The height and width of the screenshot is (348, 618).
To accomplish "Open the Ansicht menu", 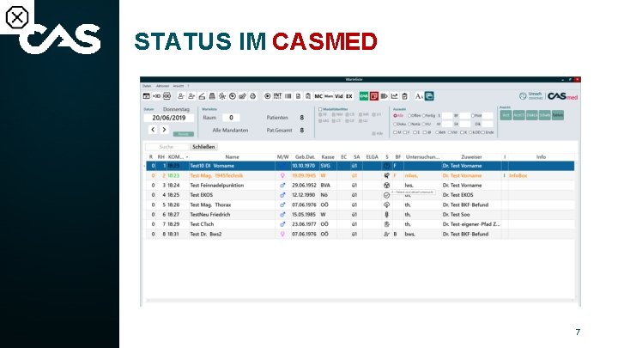I will (179, 86).
